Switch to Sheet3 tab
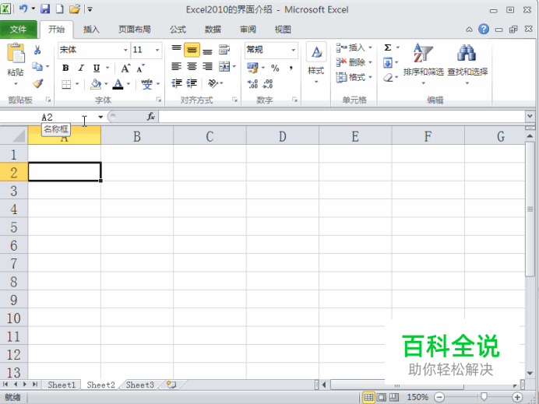 (x=140, y=385)
